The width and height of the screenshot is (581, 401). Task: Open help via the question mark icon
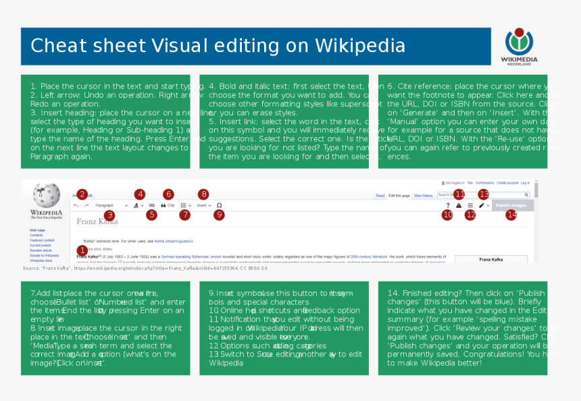coord(448,205)
